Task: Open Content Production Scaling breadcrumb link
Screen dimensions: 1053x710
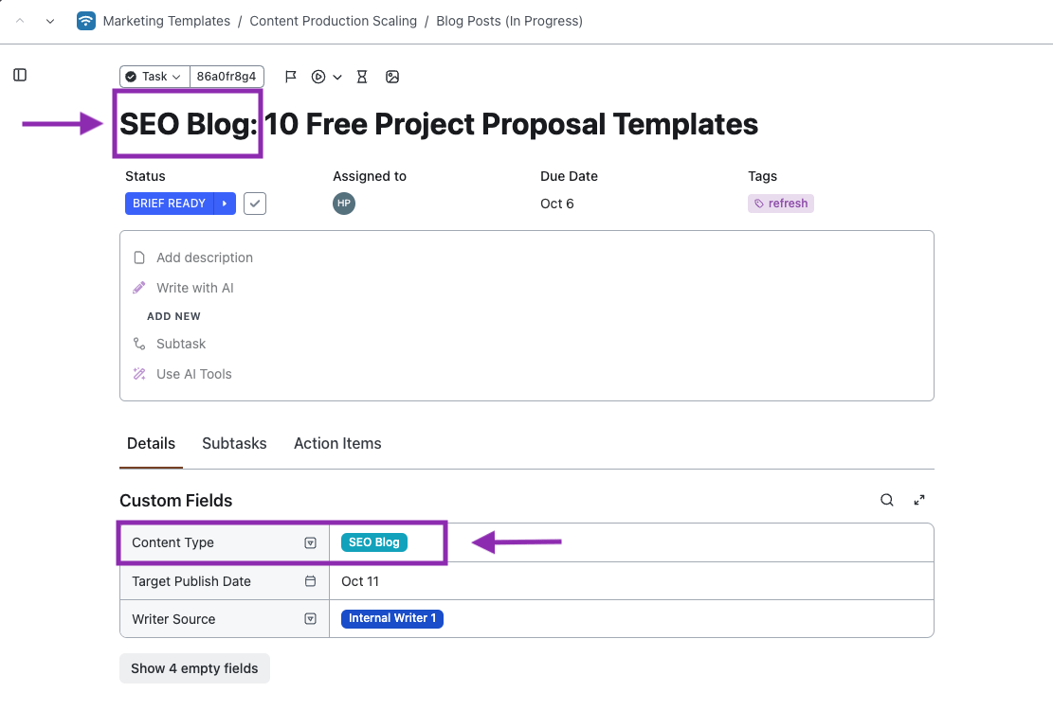Action: pos(334,21)
